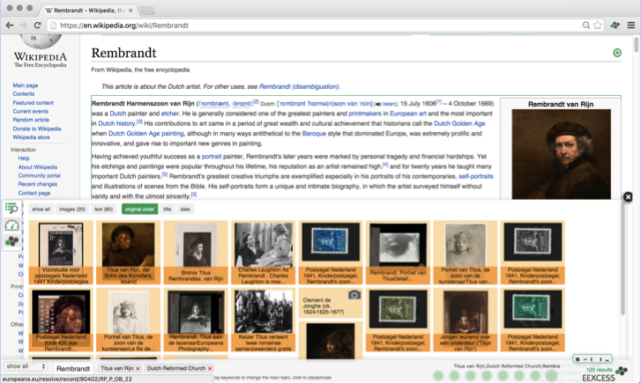
Task: Open the Baroque article link
Action: point(314,134)
